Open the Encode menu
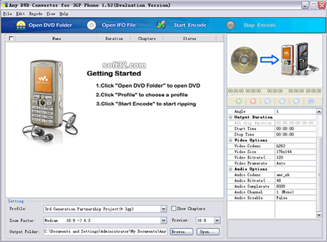 tap(36, 14)
